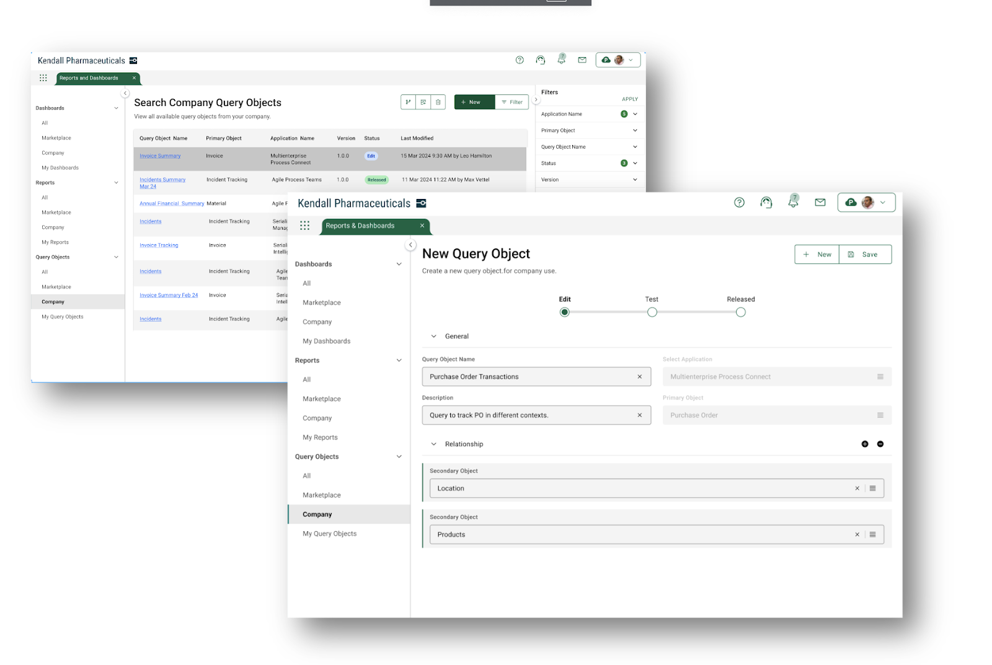Open notifications bell in New Query Object window
Screen dimensions: 992x665
tap(793, 201)
